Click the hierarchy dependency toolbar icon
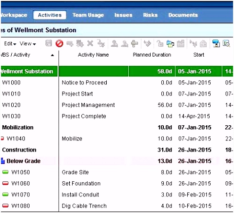 tap(193, 43)
